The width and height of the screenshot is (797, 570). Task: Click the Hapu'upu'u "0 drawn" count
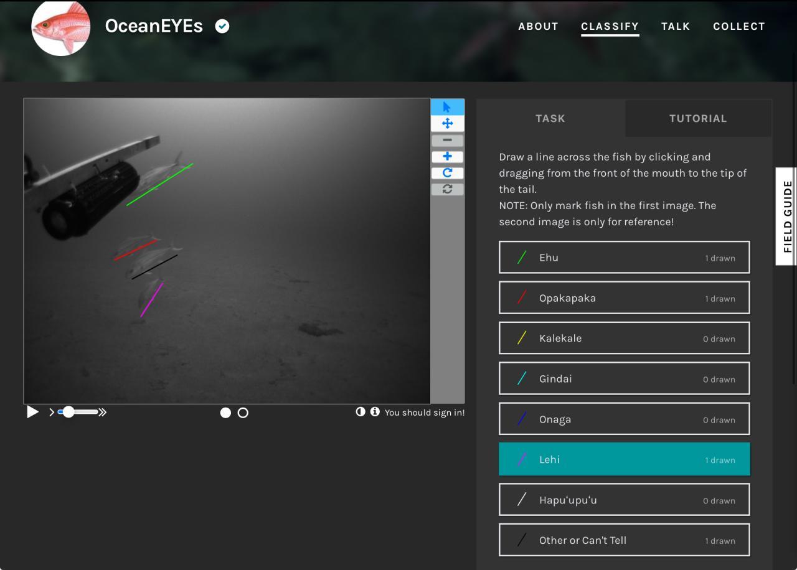(x=719, y=501)
